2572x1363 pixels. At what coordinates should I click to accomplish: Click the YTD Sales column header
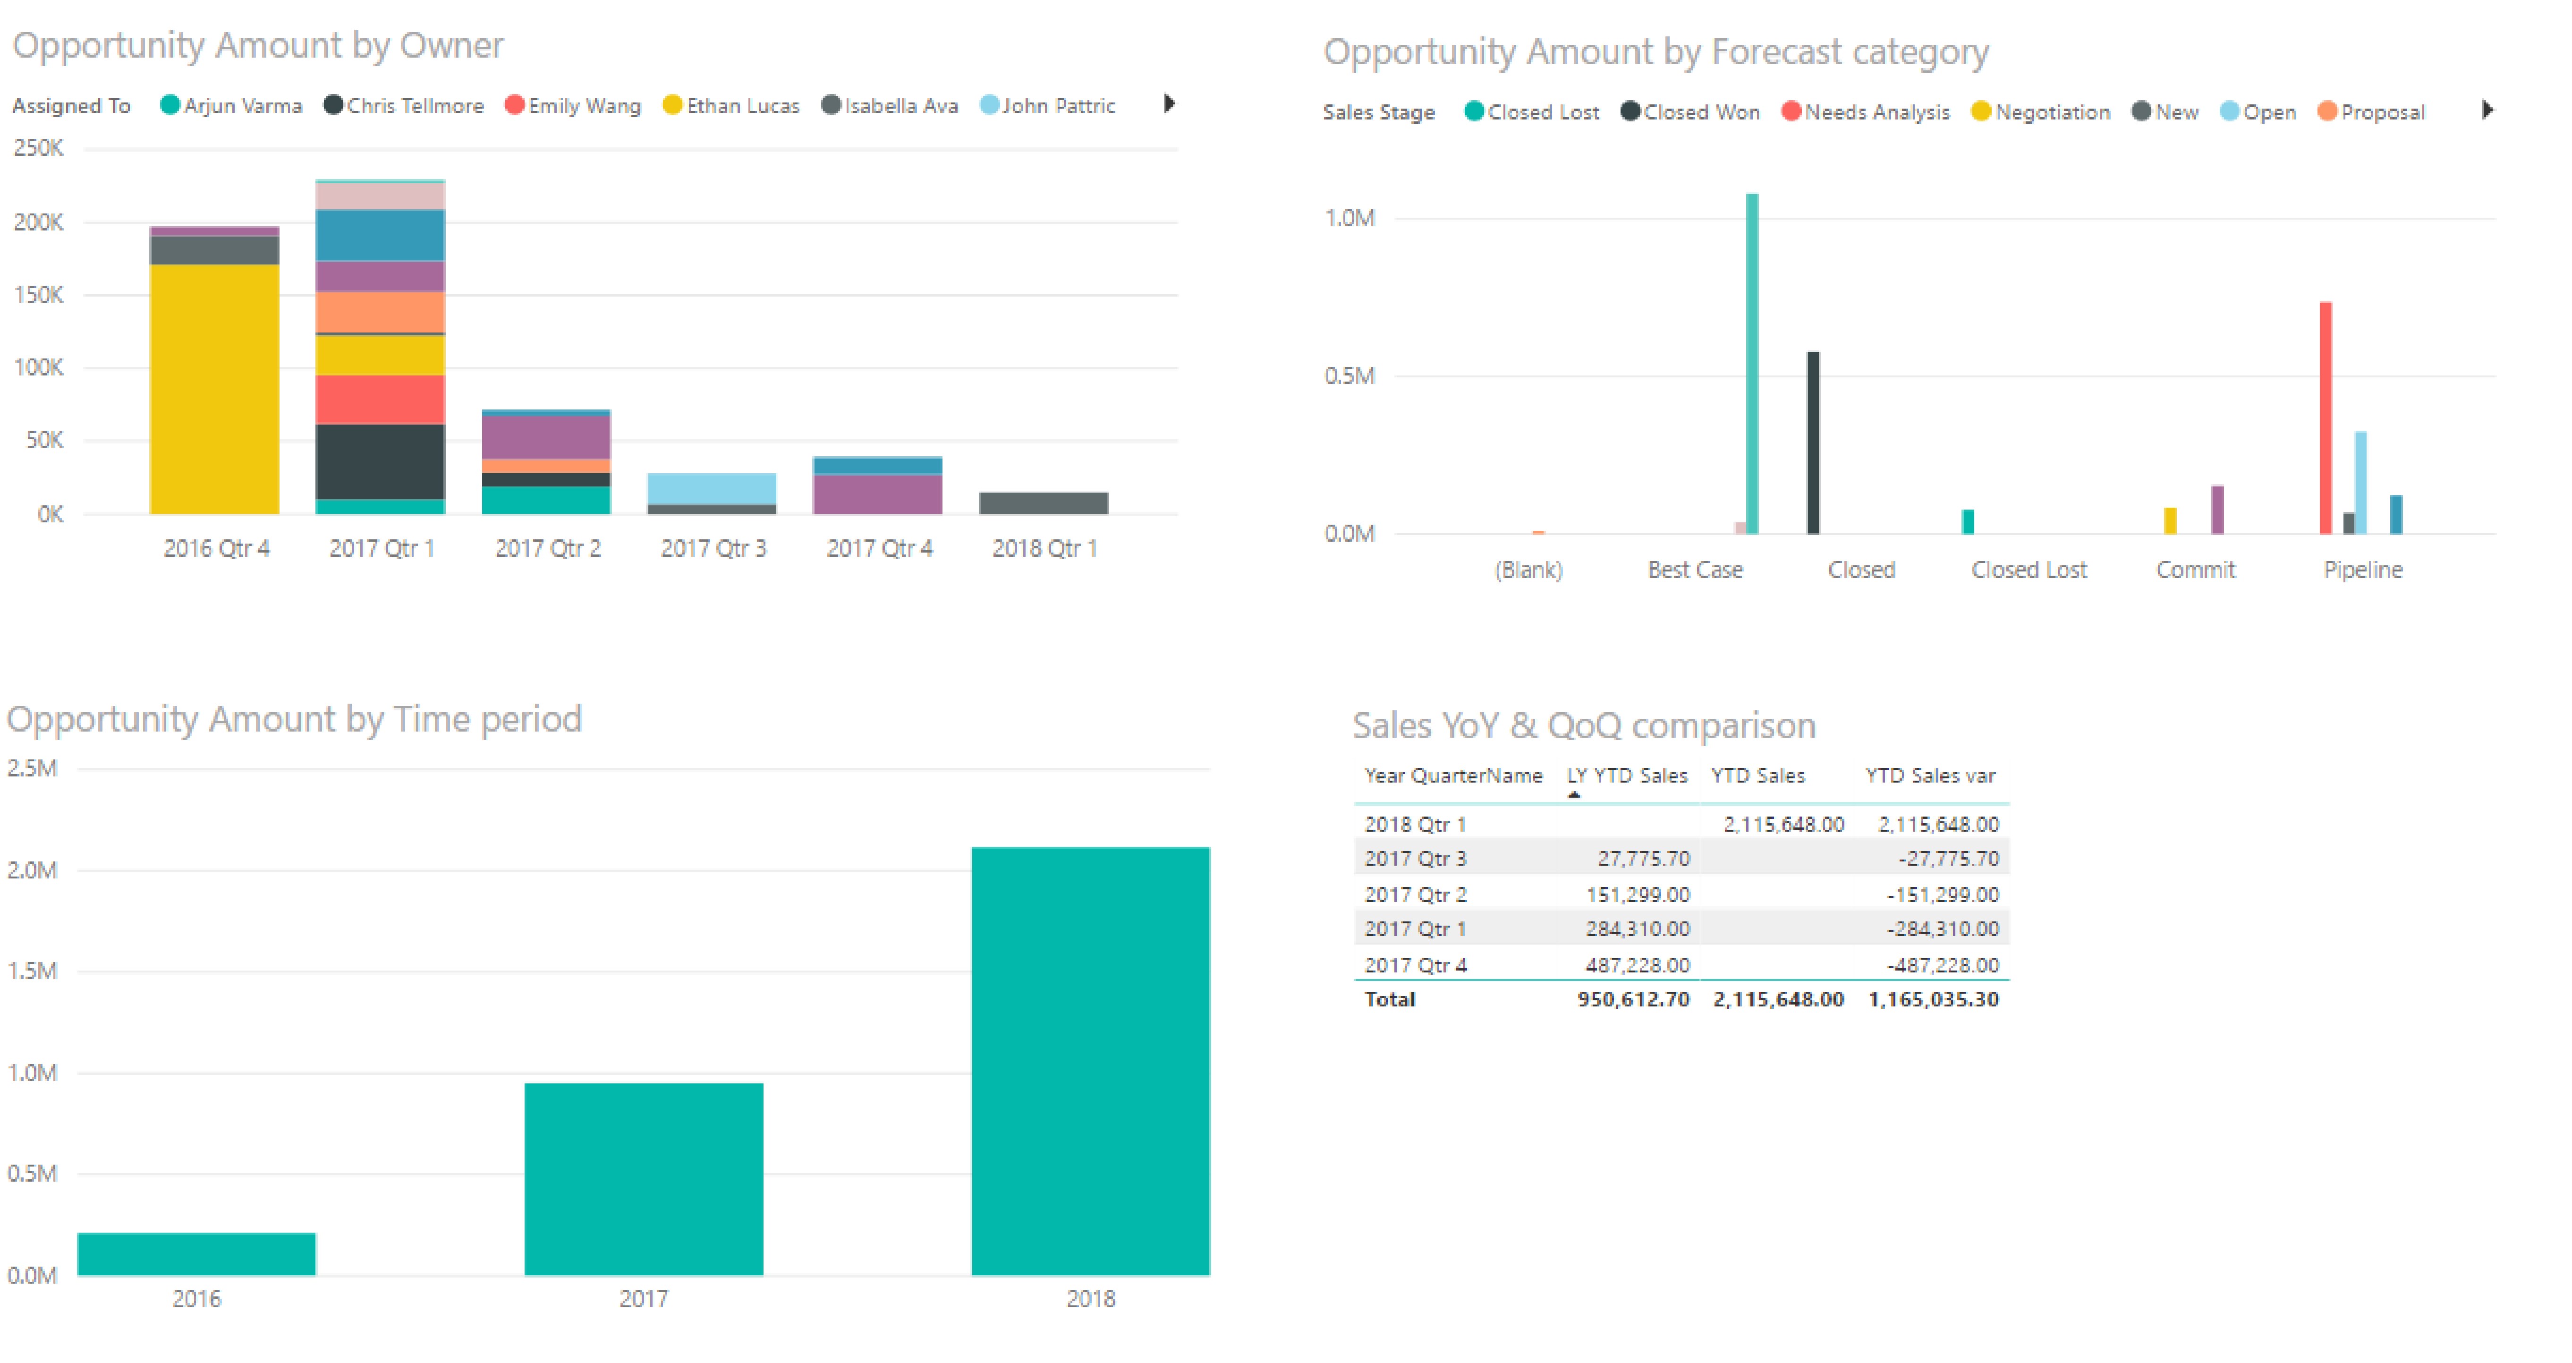pyautogui.click(x=1757, y=775)
